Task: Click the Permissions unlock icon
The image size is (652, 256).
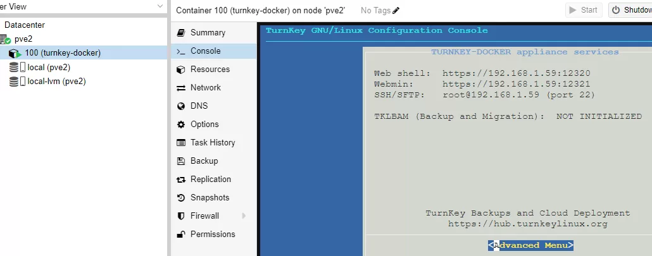Action: [181, 235]
